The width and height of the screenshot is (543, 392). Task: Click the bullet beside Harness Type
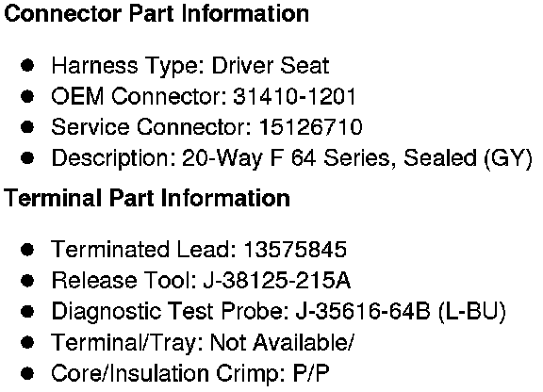[x=27, y=65]
